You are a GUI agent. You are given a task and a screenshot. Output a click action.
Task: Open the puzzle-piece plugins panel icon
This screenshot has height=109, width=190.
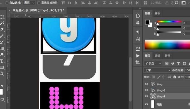(x=138, y=16)
